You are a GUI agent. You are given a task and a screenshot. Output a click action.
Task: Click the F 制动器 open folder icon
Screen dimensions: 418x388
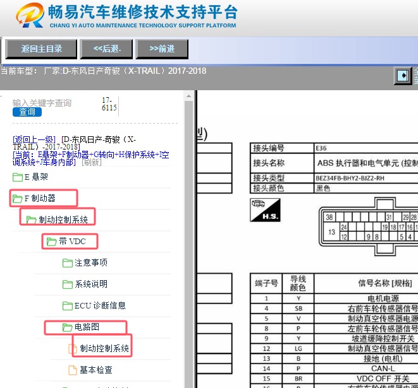pos(18,198)
